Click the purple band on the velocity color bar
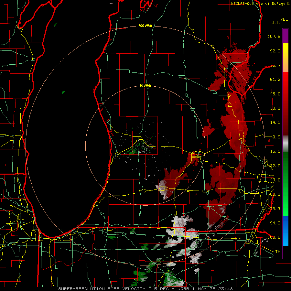The image size is (291, 291). click(x=286, y=36)
